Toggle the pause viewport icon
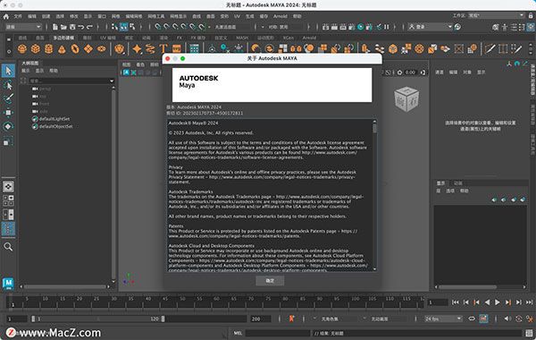 [387, 27]
